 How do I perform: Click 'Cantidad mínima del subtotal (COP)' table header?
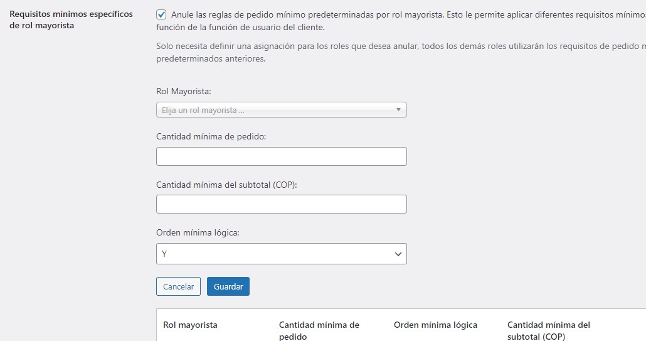click(x=548, y=330)
